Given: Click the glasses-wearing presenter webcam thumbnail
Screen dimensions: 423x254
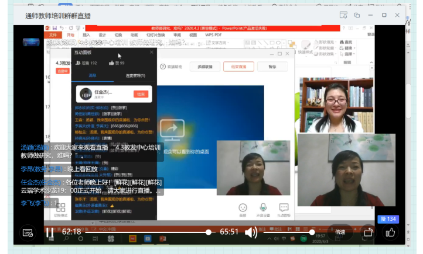Looking at the screenshot, I should tap(336, 105).
